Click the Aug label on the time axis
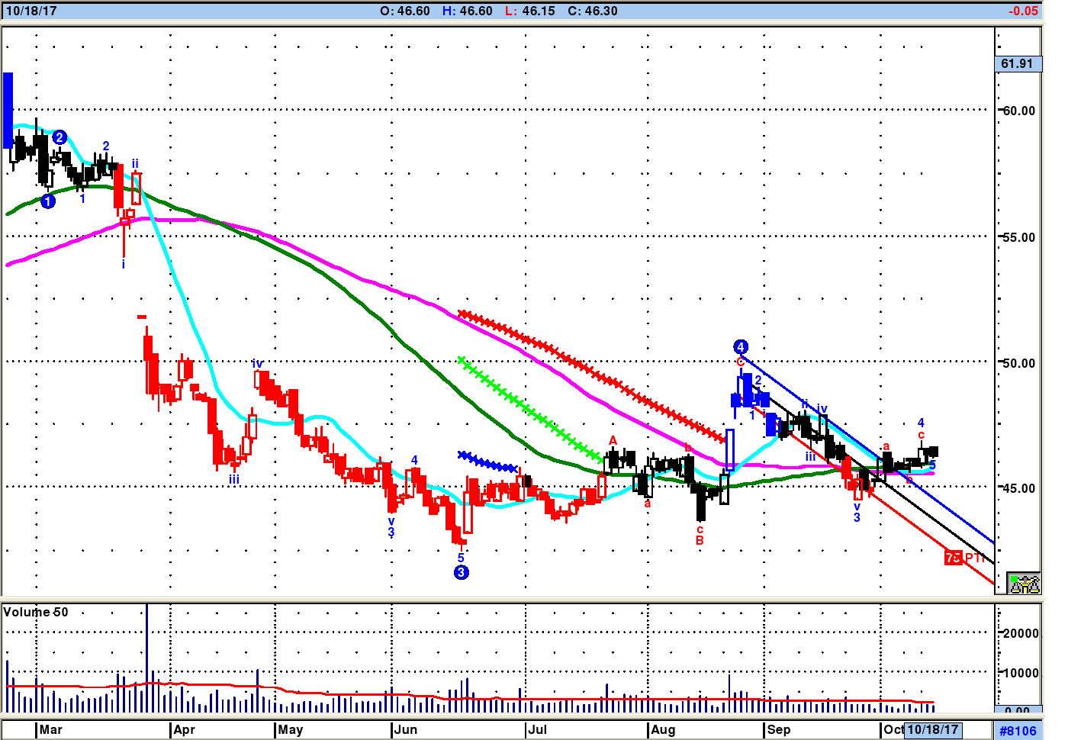 (663, 729)
